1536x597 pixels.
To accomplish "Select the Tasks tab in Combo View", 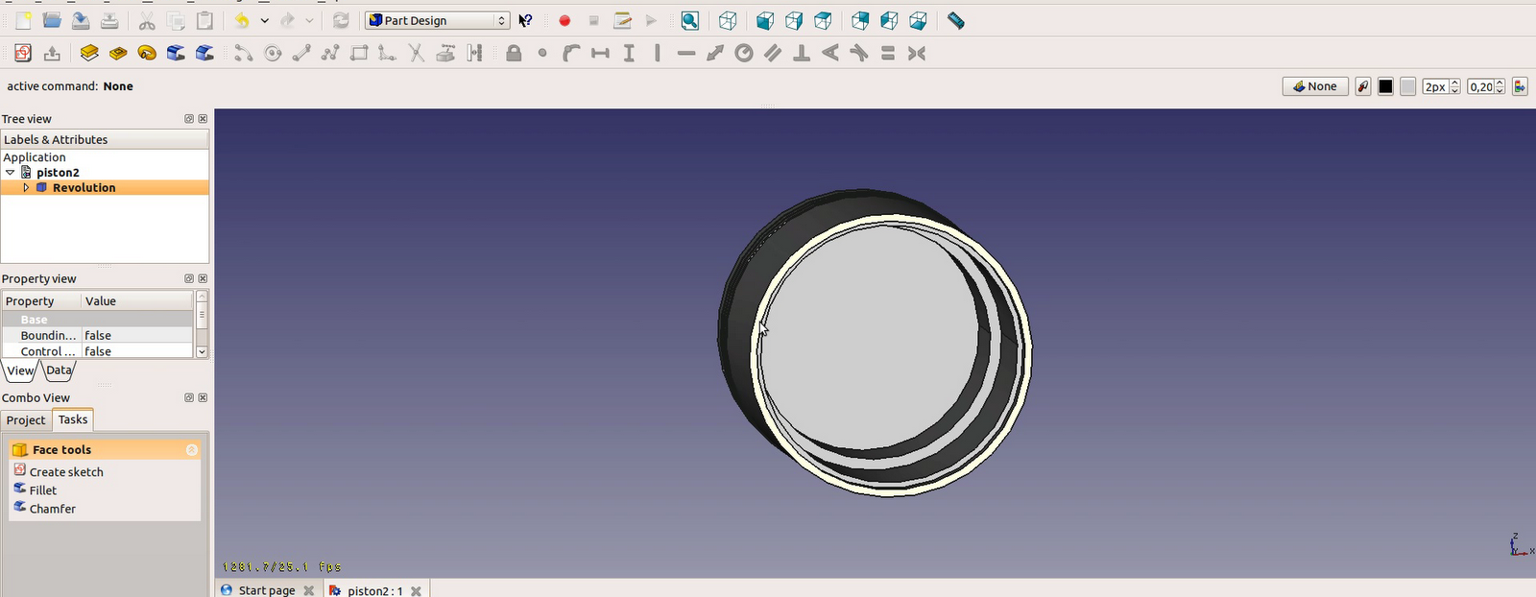I will click(x=73, y=419).
